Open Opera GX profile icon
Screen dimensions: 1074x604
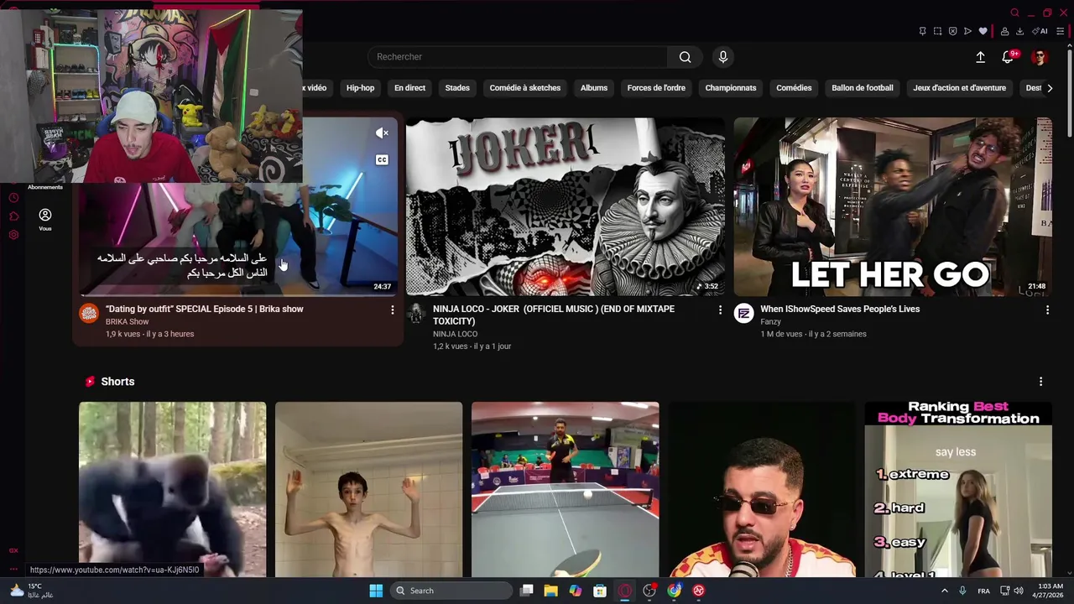[1004, 31]
